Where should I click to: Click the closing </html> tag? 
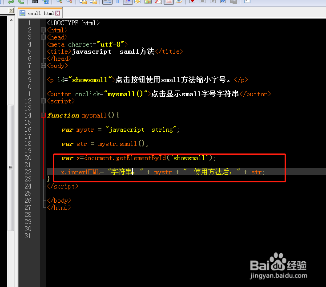point(59,207)
